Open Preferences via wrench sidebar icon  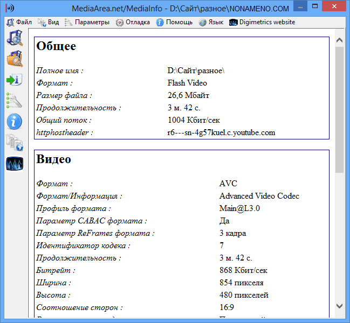pyautogui.click(x=15, y=100)
